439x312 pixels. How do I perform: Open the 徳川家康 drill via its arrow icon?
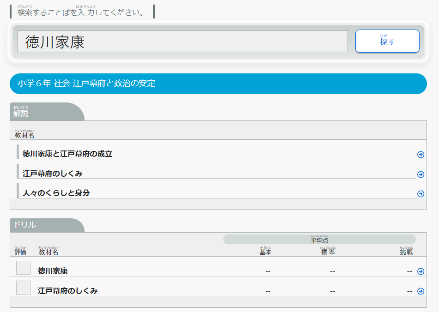(x=421, y=271)
